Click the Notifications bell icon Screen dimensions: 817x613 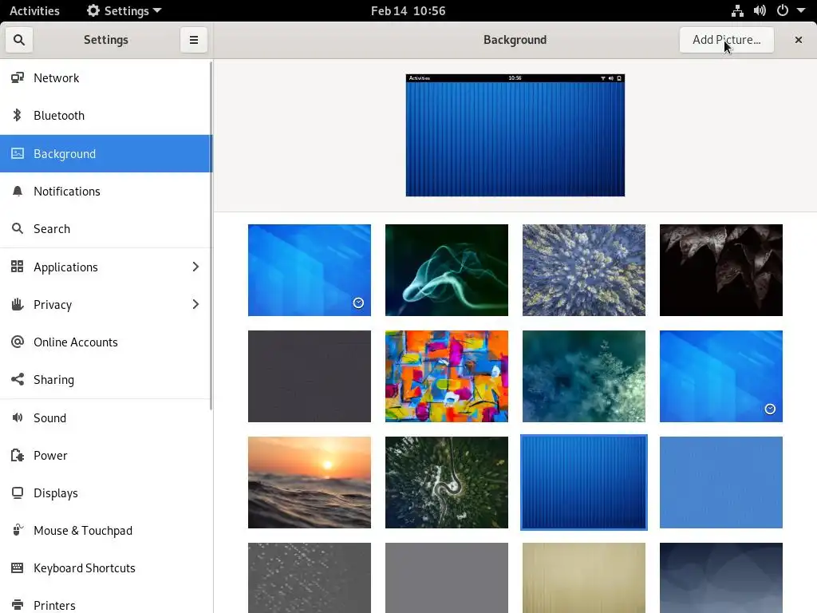(x=18, y=191)
